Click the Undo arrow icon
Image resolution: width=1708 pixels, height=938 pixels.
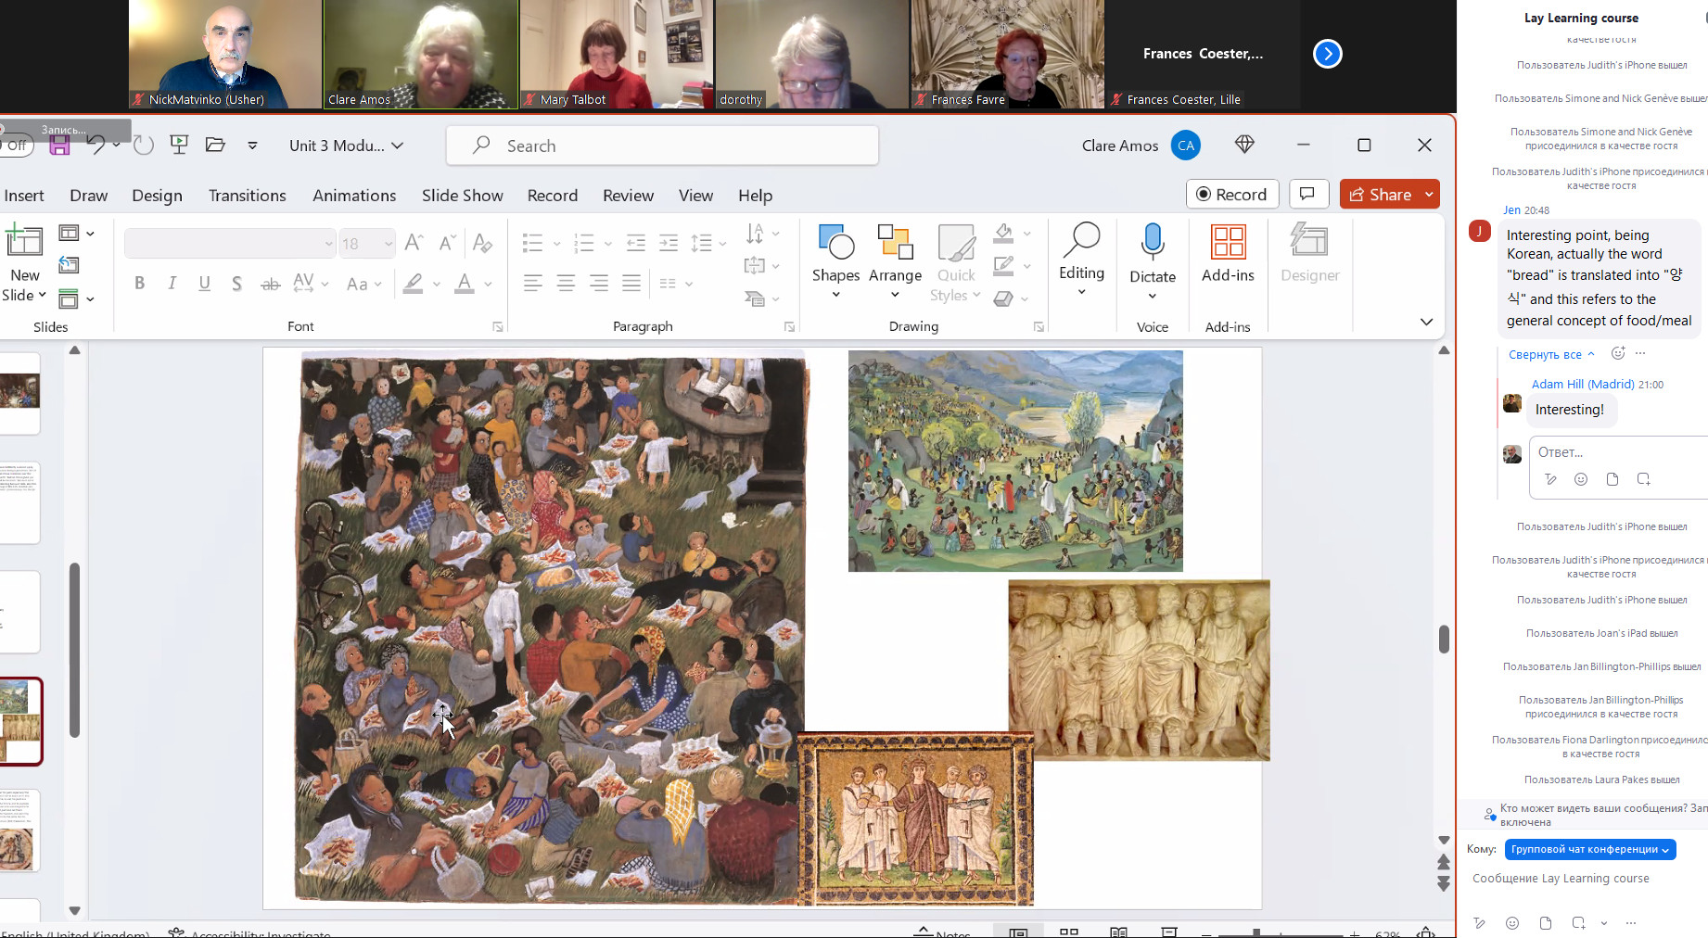96,145
